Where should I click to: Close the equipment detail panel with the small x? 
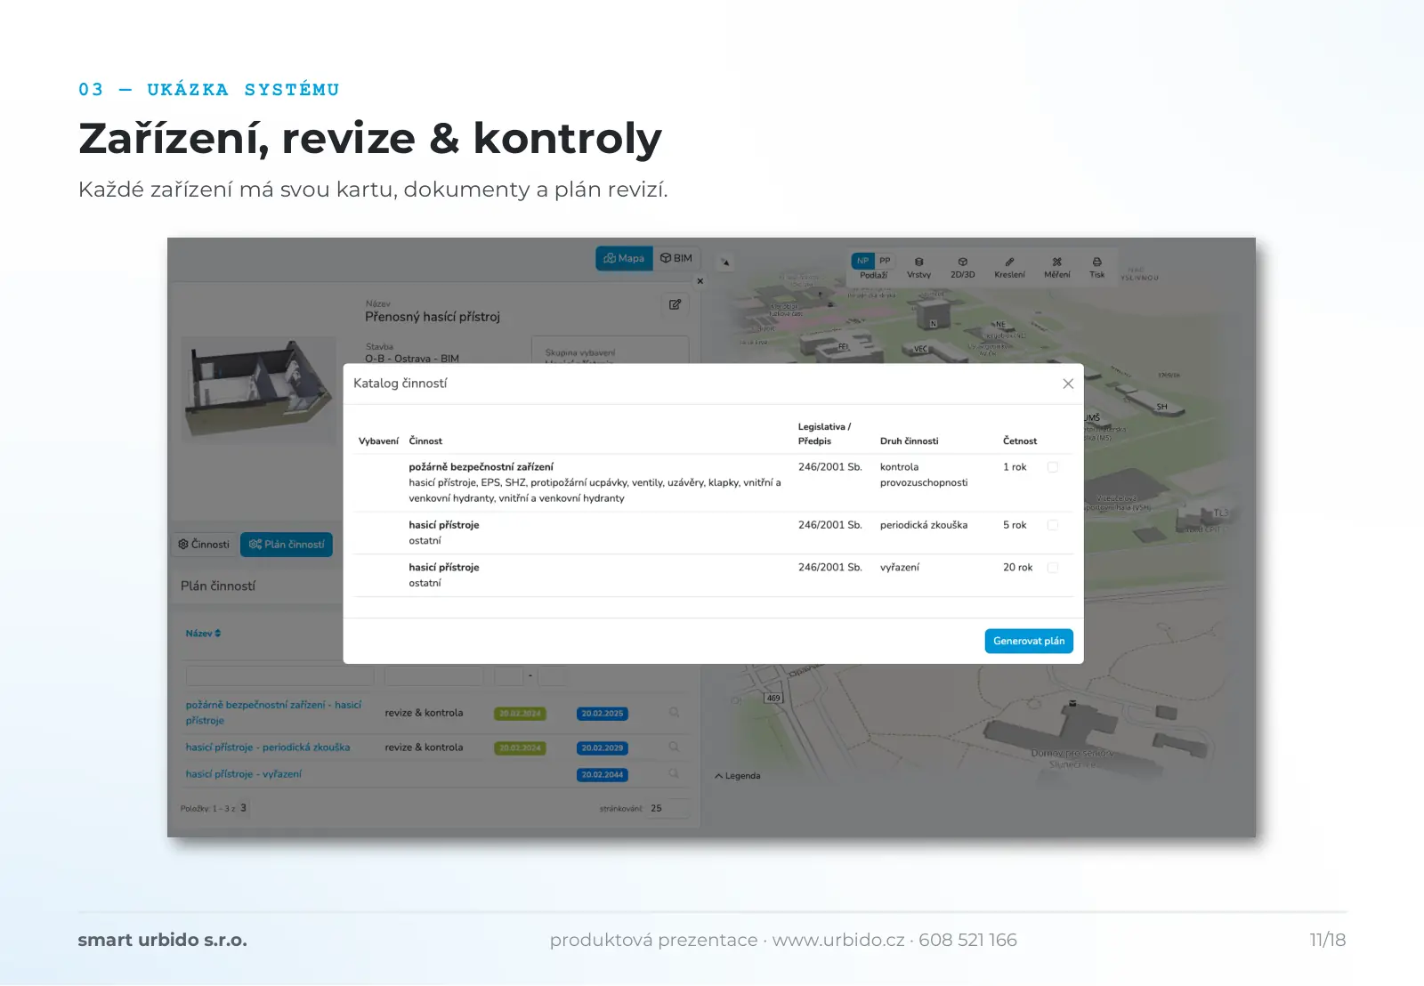point(700,281)
